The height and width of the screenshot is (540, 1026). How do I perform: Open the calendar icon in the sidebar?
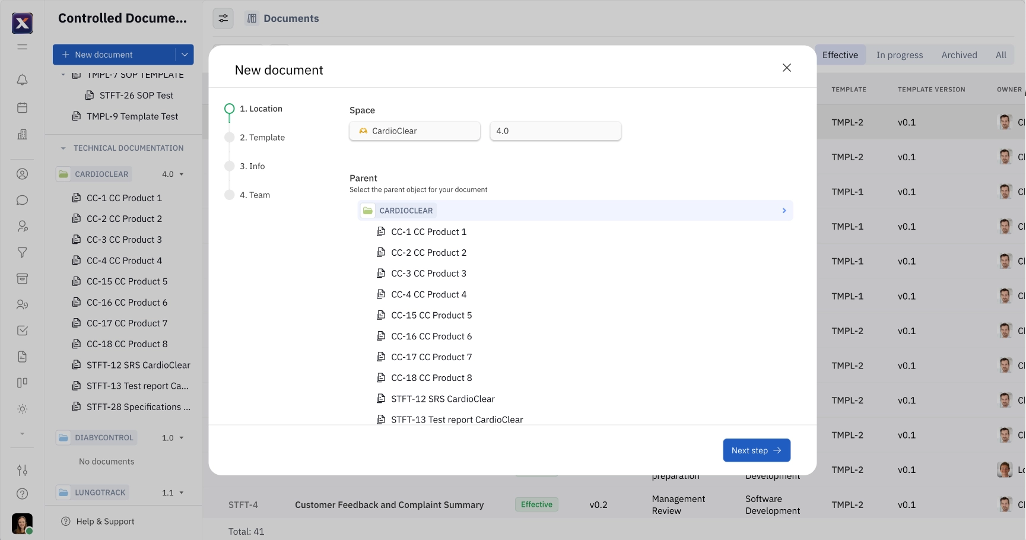[x=22, y=107]
